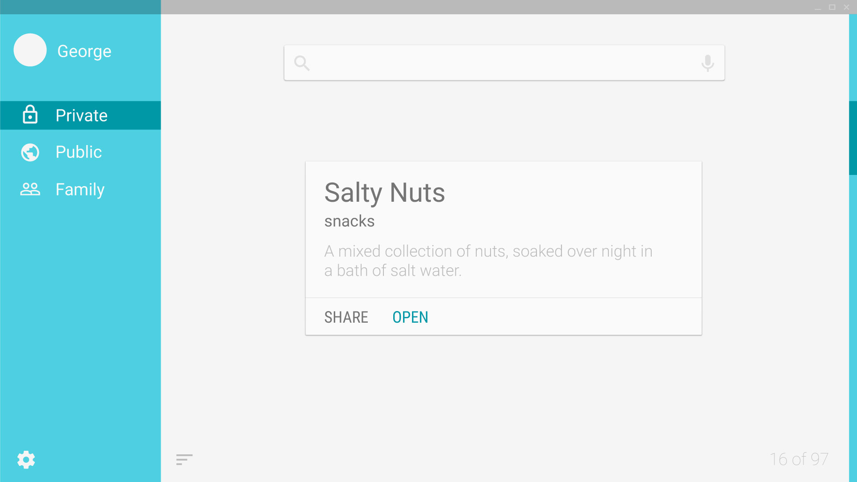The height and width of the screenshot is (482, 857).
Task: Focus the search input field
Action: [504, 63]
